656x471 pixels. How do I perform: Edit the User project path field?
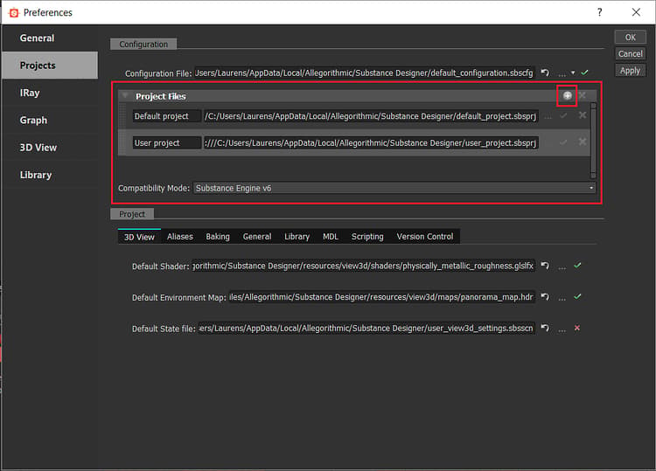point(371,143)
